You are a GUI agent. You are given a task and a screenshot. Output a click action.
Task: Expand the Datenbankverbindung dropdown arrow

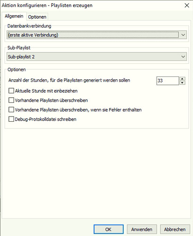click(x=183, y=35)
